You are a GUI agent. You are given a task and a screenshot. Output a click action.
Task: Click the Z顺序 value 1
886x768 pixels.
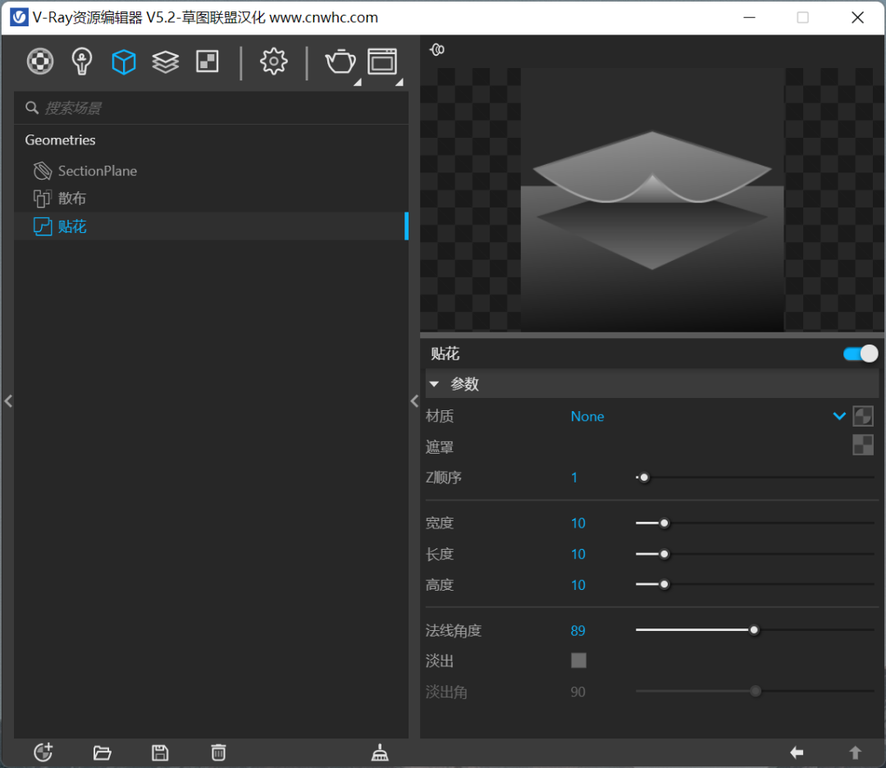574,478
